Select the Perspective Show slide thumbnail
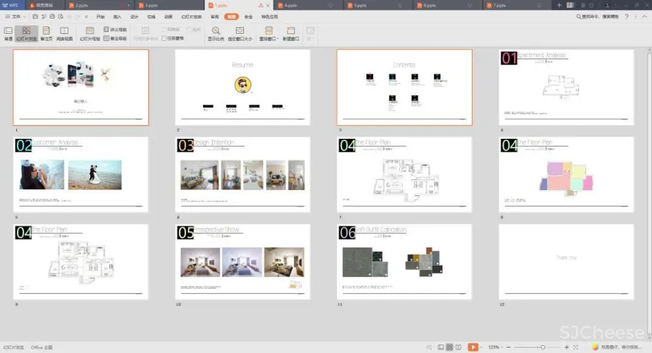The image size is (652, 353). (243, 262)
